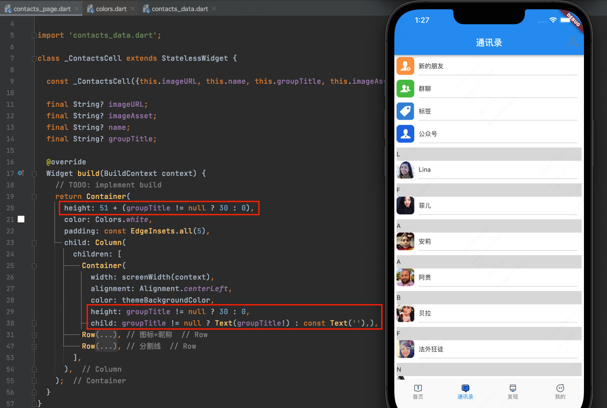Tap the blue 公众号 icon
The height and width of the screenshot is (408, 607).
[405, 134]
